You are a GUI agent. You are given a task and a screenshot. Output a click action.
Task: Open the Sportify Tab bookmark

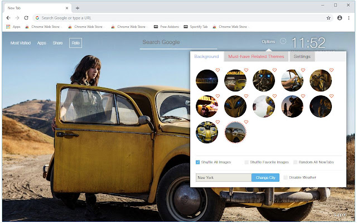tap(196, 27)
